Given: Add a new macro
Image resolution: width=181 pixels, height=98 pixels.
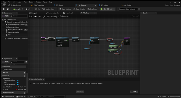Looking at the screenshot, I should pos(24,73).
